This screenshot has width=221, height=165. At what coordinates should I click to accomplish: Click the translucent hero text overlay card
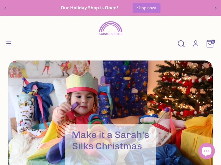(x=110, y=145)
